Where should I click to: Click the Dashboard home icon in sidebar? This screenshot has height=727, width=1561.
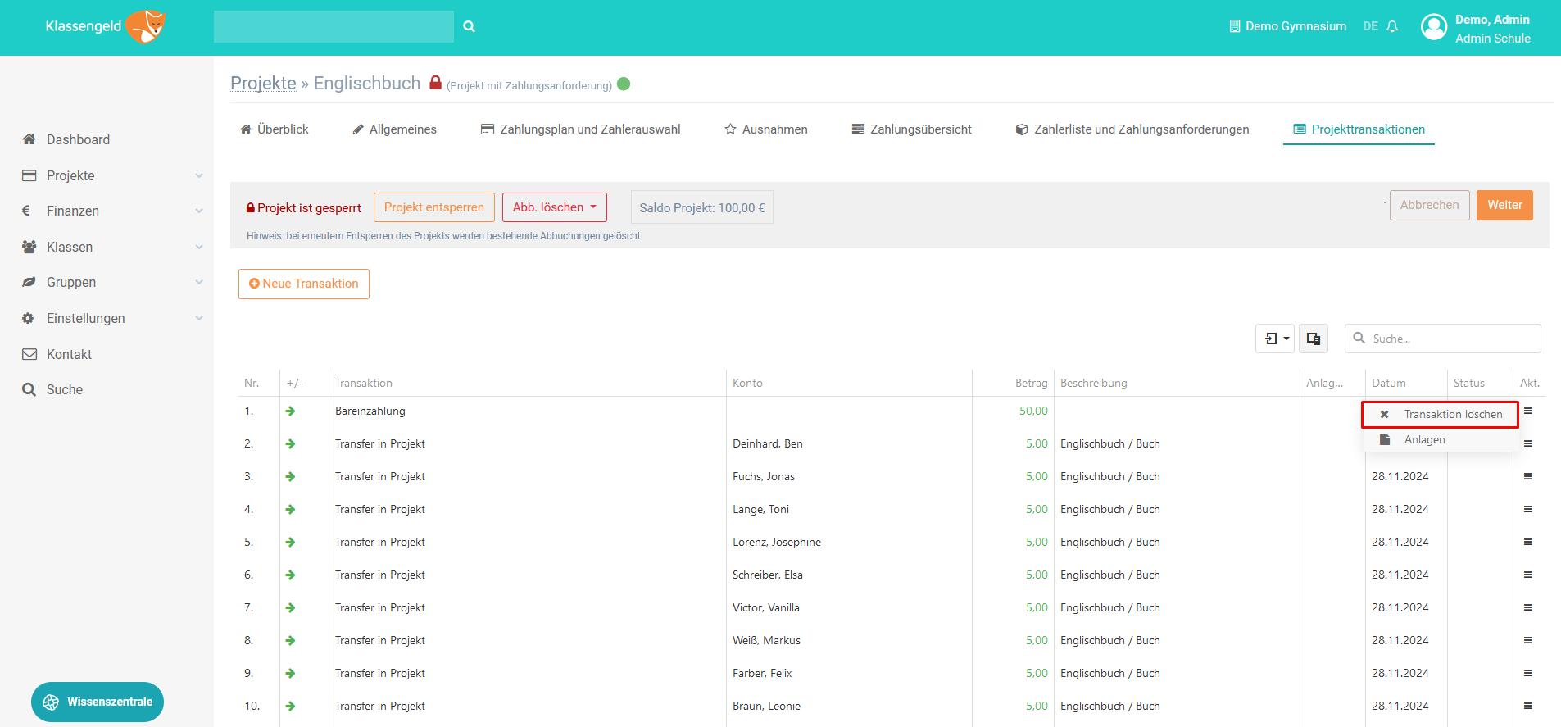[29, 139]
